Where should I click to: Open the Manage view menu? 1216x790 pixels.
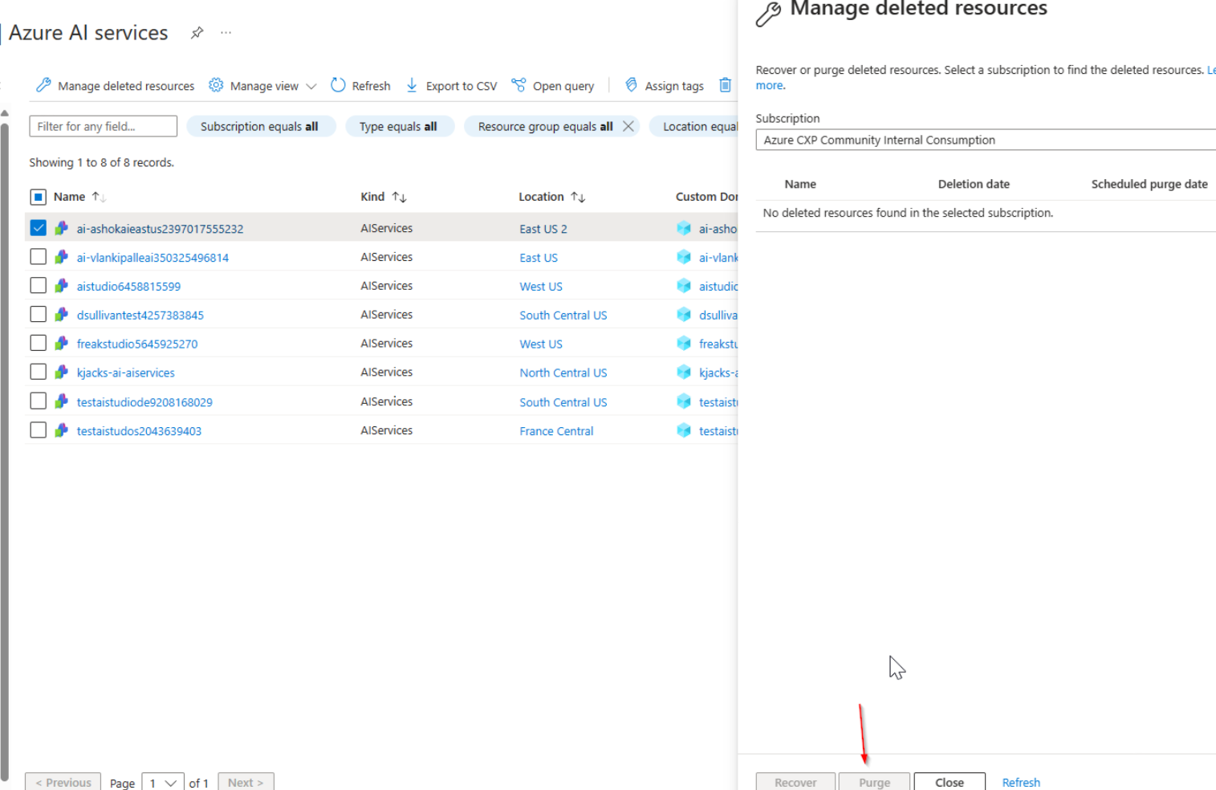[262, 85]
